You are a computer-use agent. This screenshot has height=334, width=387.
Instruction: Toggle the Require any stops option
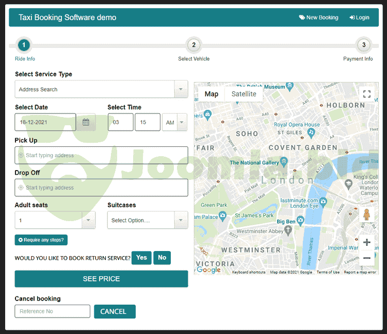point(41,240)
